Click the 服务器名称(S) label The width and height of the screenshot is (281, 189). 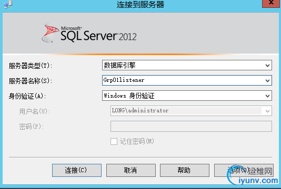31,81
